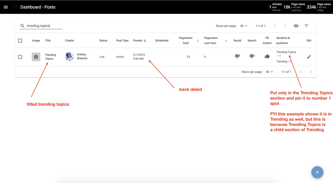Click the FB Instant thumbs-up icon
This screenshot has height=183, width=333.
[x=267, y=56]
